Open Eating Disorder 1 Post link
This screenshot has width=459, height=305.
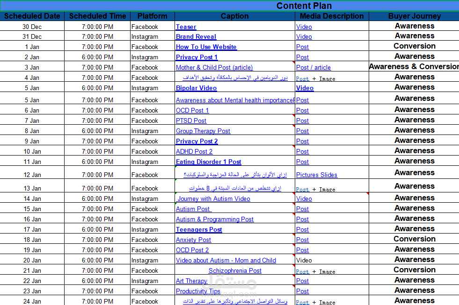click(208, 162)
